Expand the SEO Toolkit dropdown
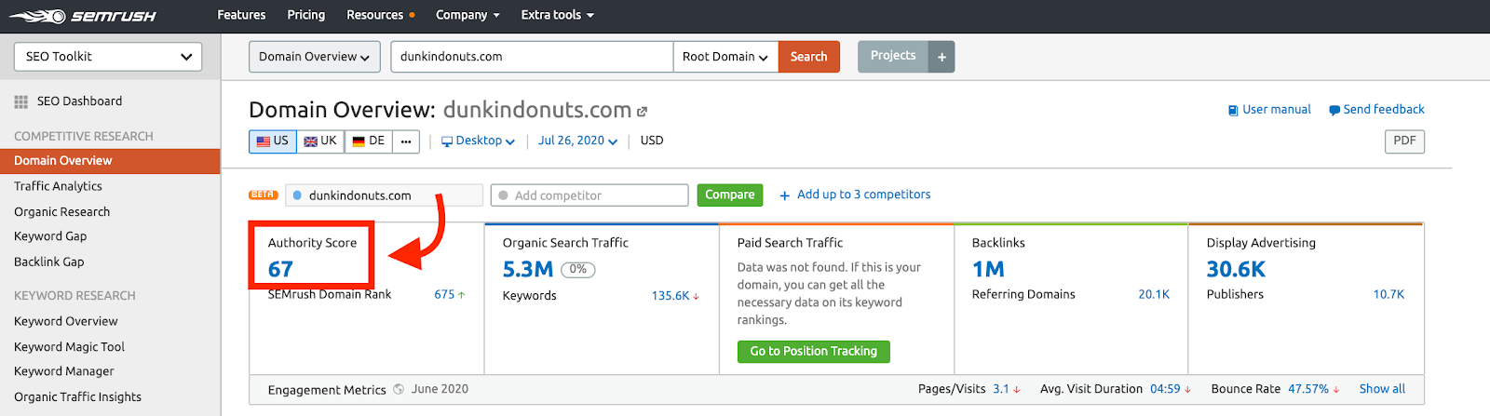1490x416 pixels. [x=108, y=57]
